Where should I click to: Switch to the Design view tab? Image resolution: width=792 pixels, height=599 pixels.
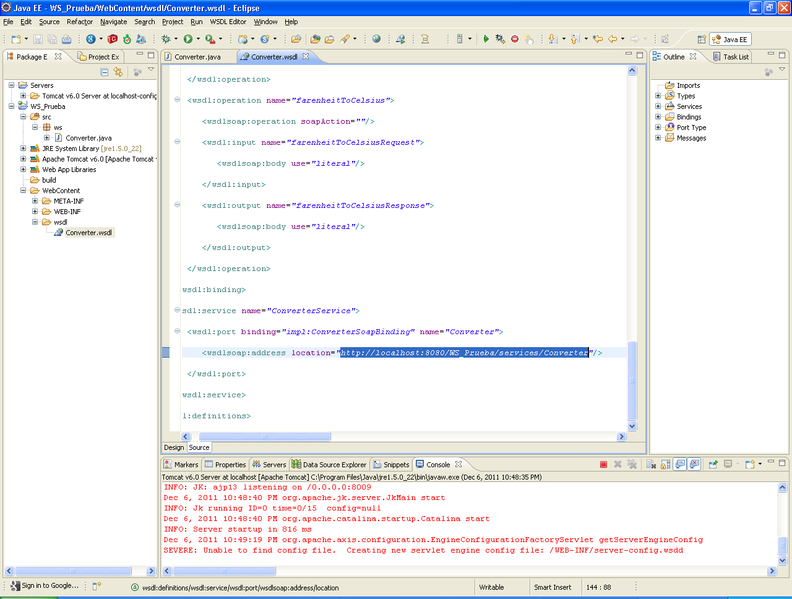tap(174, 447)
